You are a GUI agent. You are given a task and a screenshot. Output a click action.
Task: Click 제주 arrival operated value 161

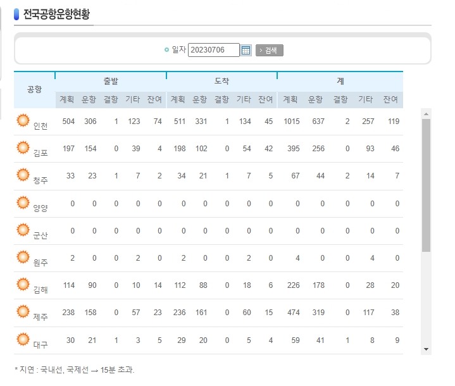pos(201,313)
